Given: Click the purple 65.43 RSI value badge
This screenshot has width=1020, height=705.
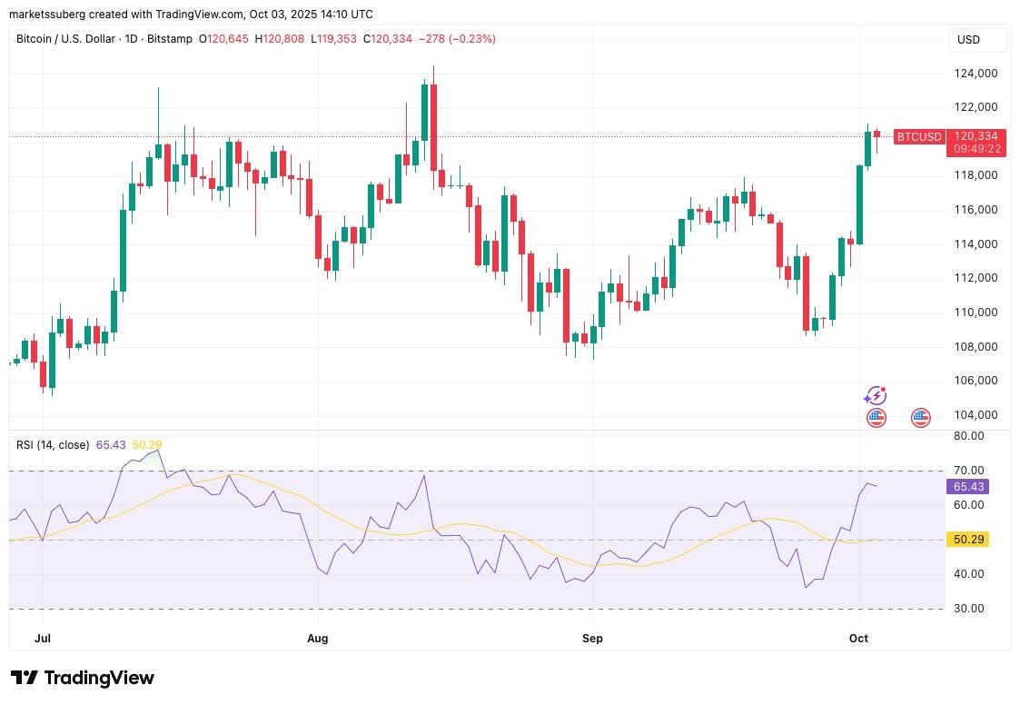Looking at the screenshot, I should (966, 487).
